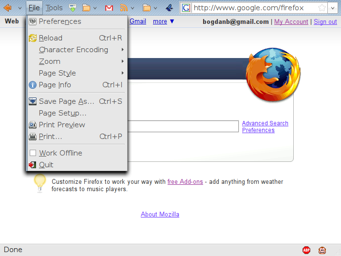This screenshot has width=341, height=256.
Task: Click the Sign out link
Action: pos(325,22)
